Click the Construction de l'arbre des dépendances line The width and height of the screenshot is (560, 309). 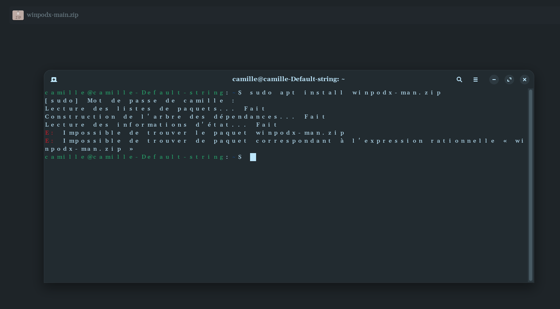pyautogui.click(x=185, y=117)
